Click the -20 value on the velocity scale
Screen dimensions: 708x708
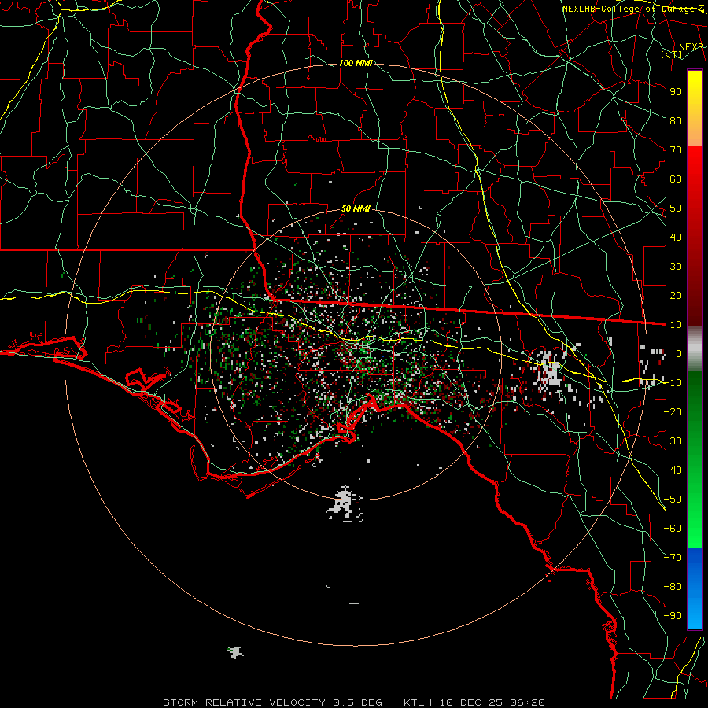[673, 411]
